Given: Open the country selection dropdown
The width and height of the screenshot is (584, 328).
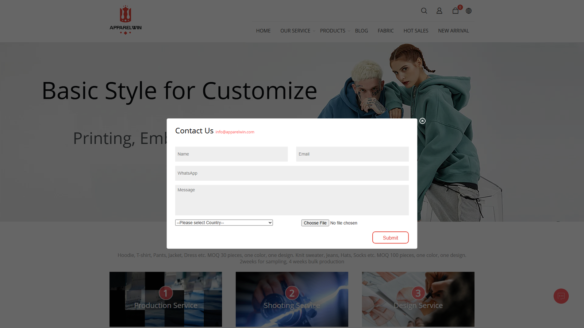Looking at the screenshot, I should pos(224,222).
